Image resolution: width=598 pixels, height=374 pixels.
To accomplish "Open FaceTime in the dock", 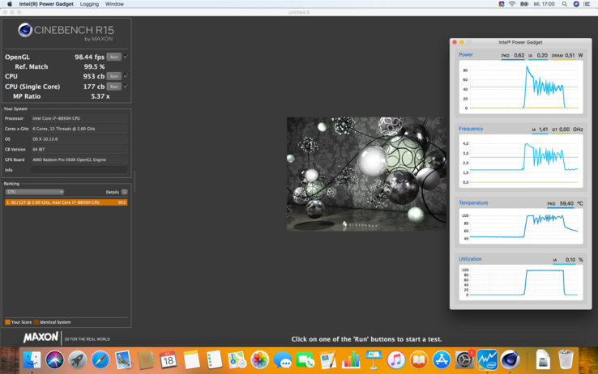I will click(305, 360).
